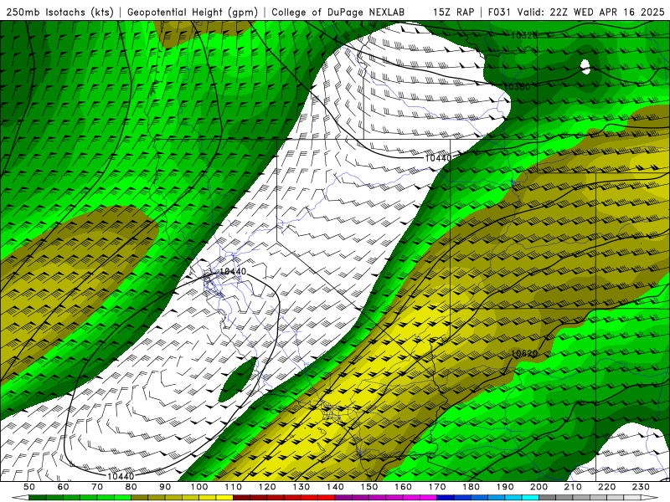Click the 'Geopotential Height (gpm)' title text
Screen dimensions: 670x502
click(x=193, y=12)
